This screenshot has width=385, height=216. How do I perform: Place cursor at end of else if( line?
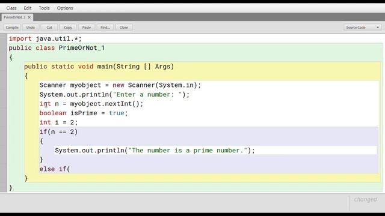point(70,169)
